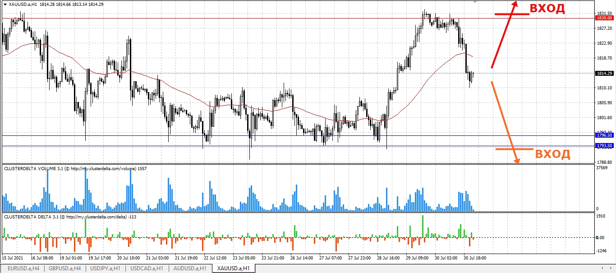Select the active XAUUSD.a,H1 chart tab

pyautogui.click(x=233, y=268)
